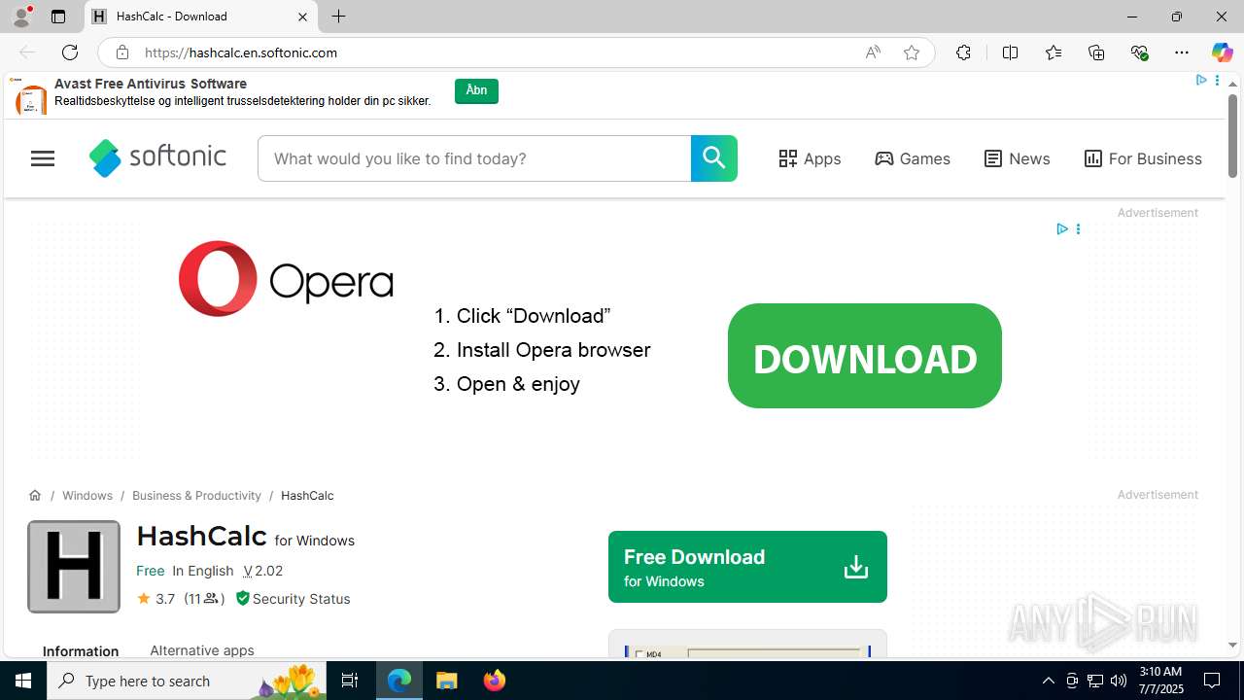The width and height of the screenshot is (1244, 700).
Task: Add this page to favorites star
Action: click(x=912, y=52)
